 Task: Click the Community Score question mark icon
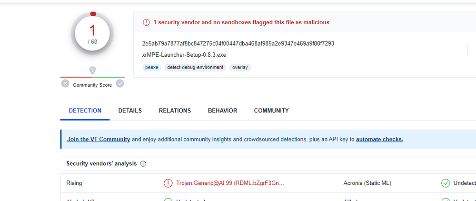point(92,70)
